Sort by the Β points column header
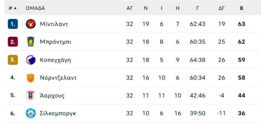261x124 pixels. (242, 8)
